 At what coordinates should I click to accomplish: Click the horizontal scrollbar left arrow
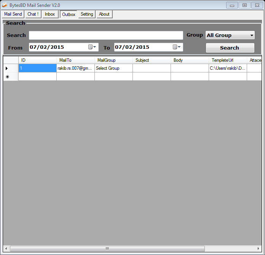(6, 249)
